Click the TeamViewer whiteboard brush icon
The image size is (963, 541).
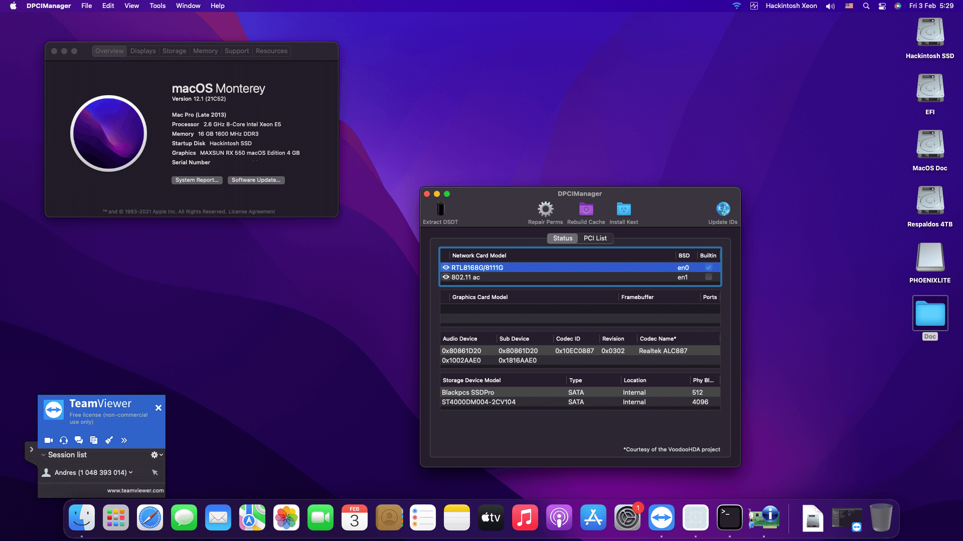click(109, 440)
